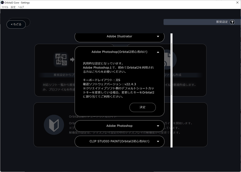Close the Orbital2 Core Settings window
241x172 pixels.
[237, 2]
